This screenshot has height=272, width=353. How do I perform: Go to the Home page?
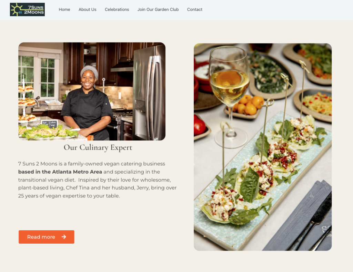(64, 9)
